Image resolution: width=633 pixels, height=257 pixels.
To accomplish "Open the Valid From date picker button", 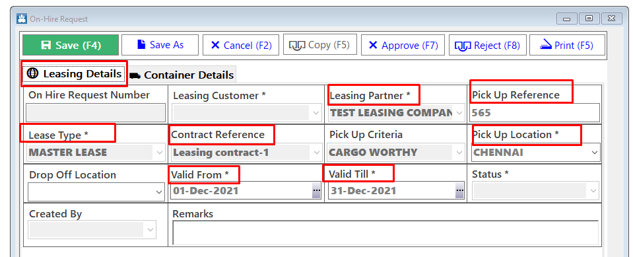I will coord(317,190).
